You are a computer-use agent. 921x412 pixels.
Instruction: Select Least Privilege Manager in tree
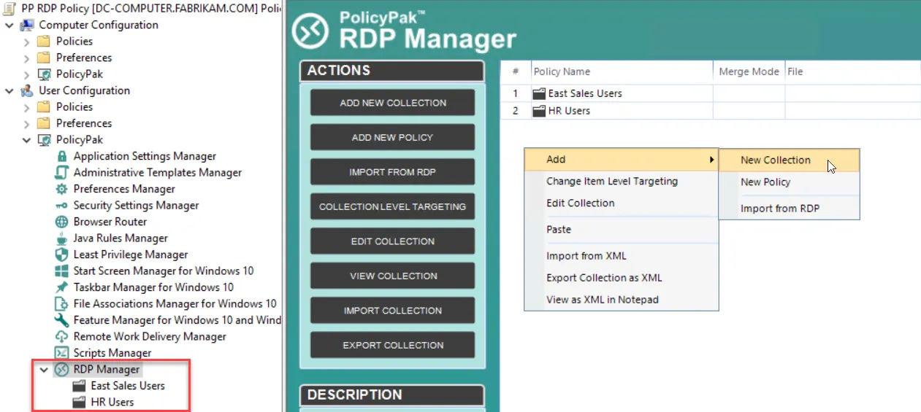coord(131,254)
